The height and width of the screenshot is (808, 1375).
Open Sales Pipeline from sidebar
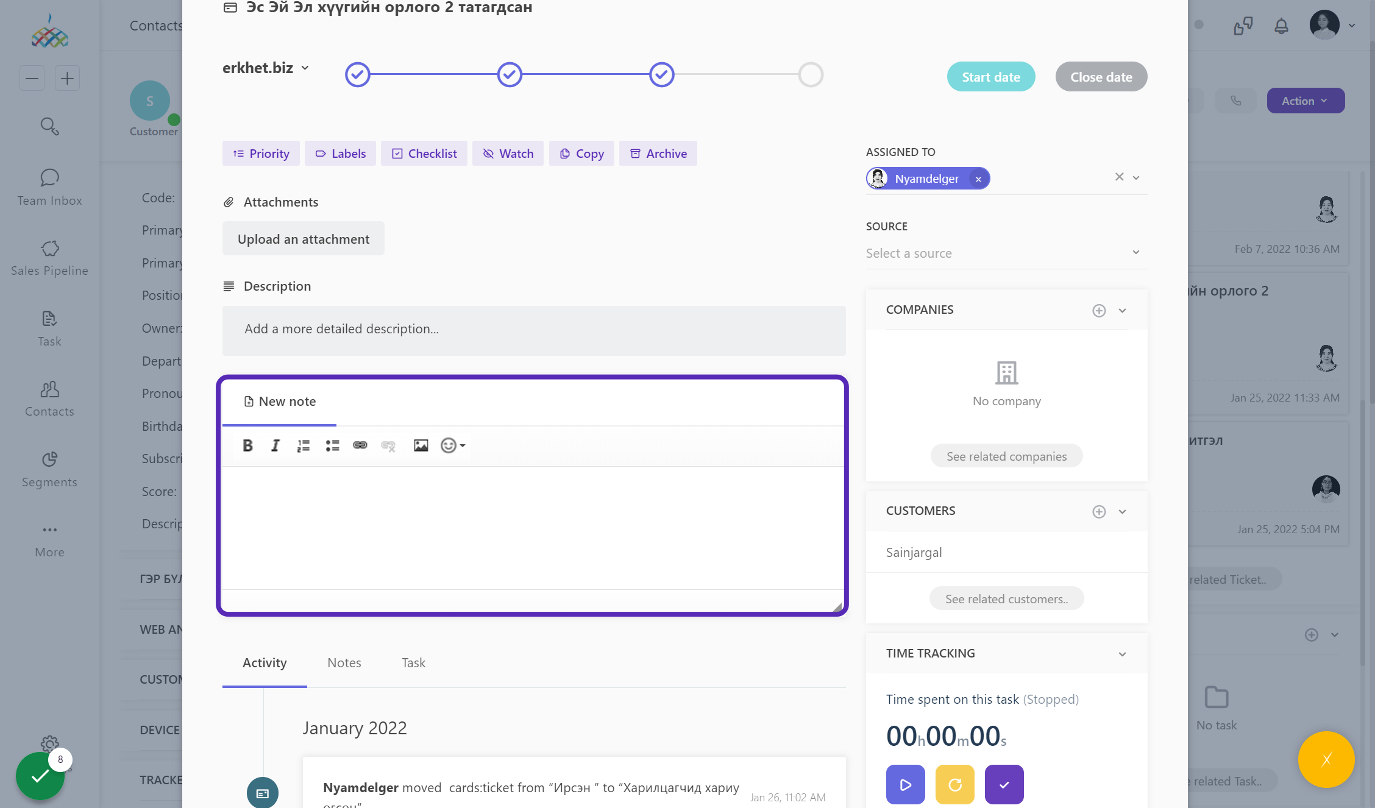coord(49,258)
